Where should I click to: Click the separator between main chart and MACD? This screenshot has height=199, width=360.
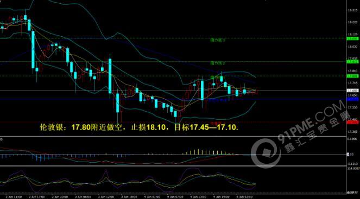[x=173, y=137]
